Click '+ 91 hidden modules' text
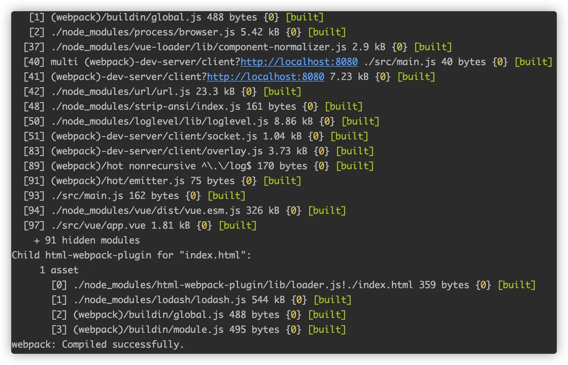The width and height of the screenshot is (568, 365). click(x=87, y=240)
